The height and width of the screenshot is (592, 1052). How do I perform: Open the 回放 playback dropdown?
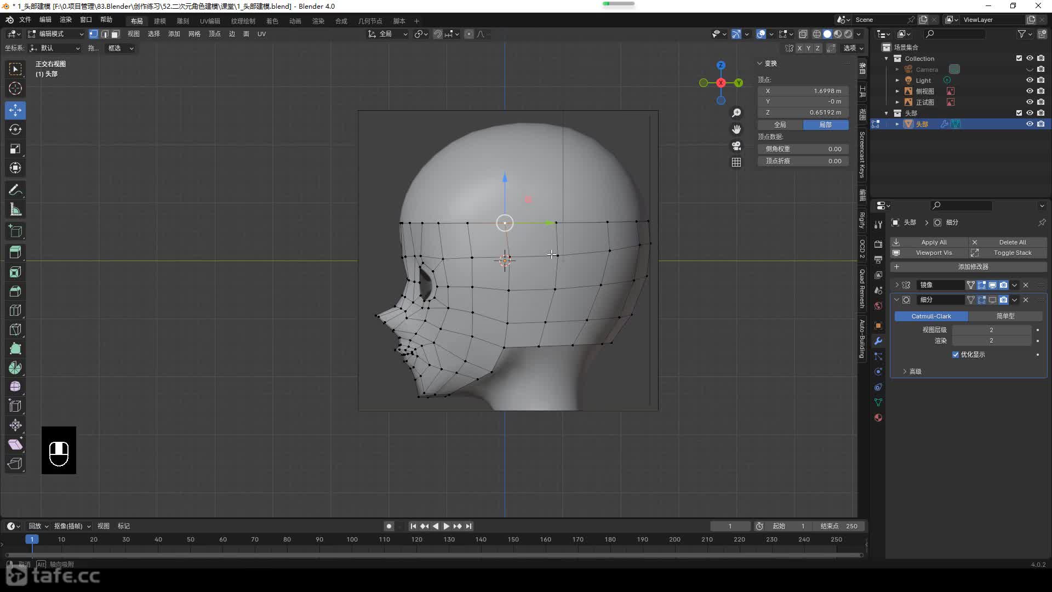point(38,526)
